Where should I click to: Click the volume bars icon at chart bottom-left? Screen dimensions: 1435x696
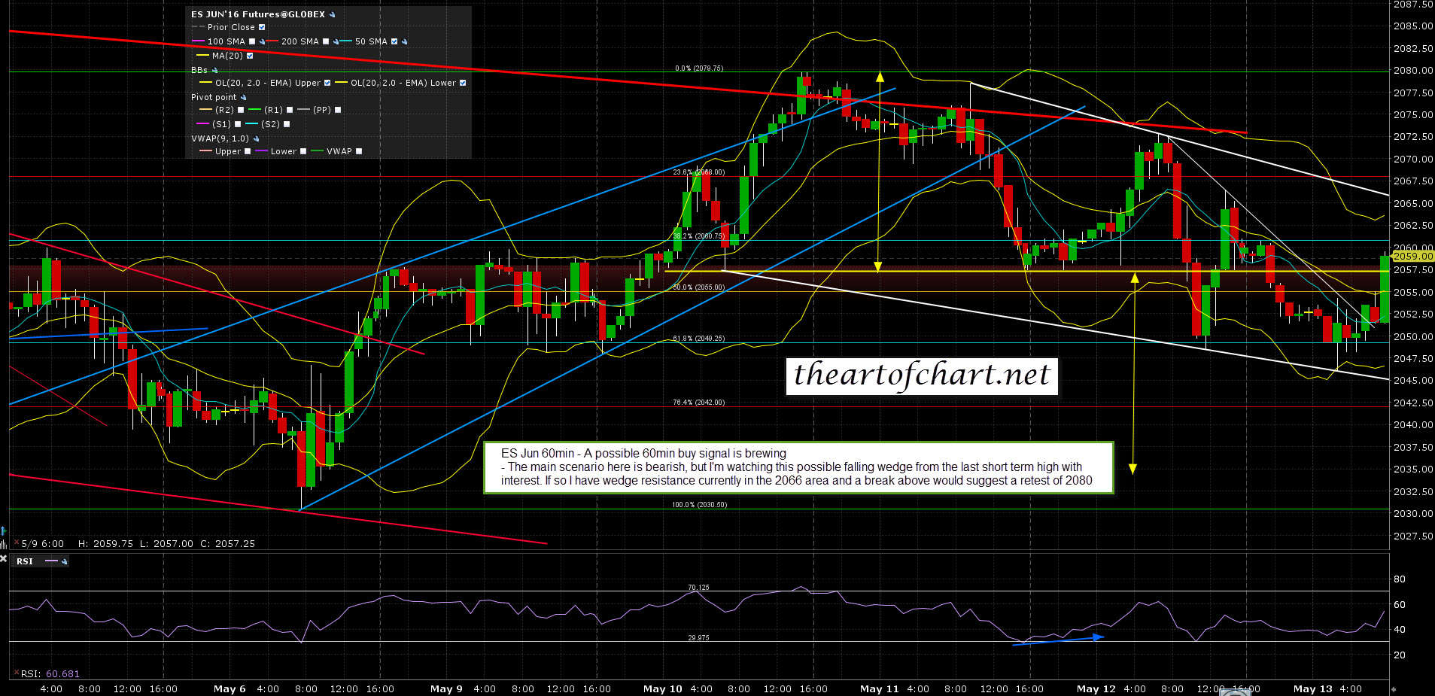[4, 543]
